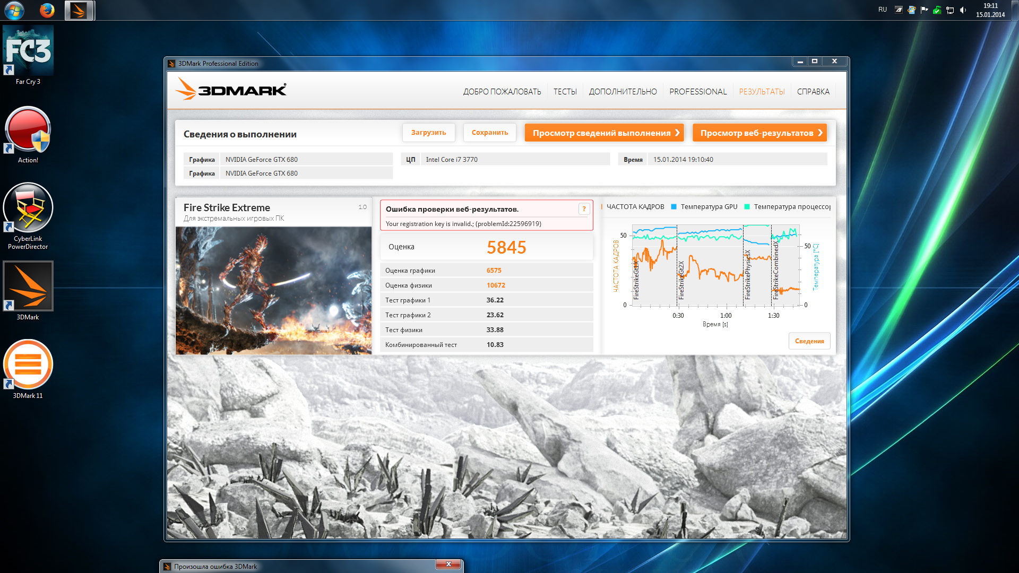Open the Far Cry 3 desktop shortcut
1019x573 pixels.
(x=28, y=51)
